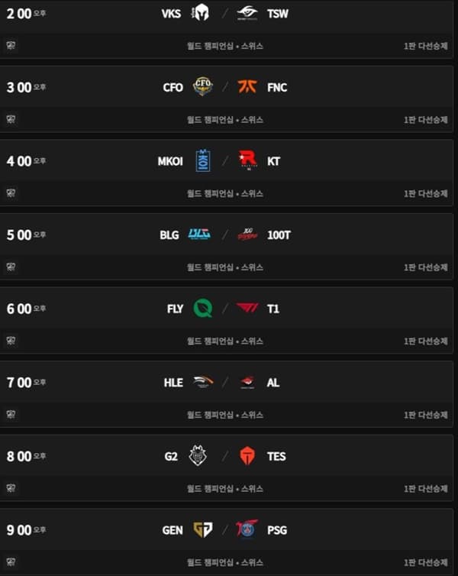Click the Fnatic orange logo
The width and height of the screenshot is (458, 576).
248,86
